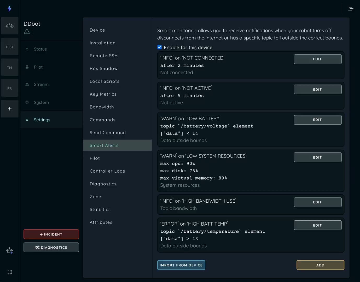Edit the LOW SYSTEM RESOURCES alert

(x=317, y=157)
